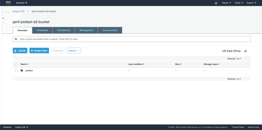This screenshot has height=130, width=262.
Task: Click the refresh icon beside US East (Ohio)
Action: (x=246, y=51)
